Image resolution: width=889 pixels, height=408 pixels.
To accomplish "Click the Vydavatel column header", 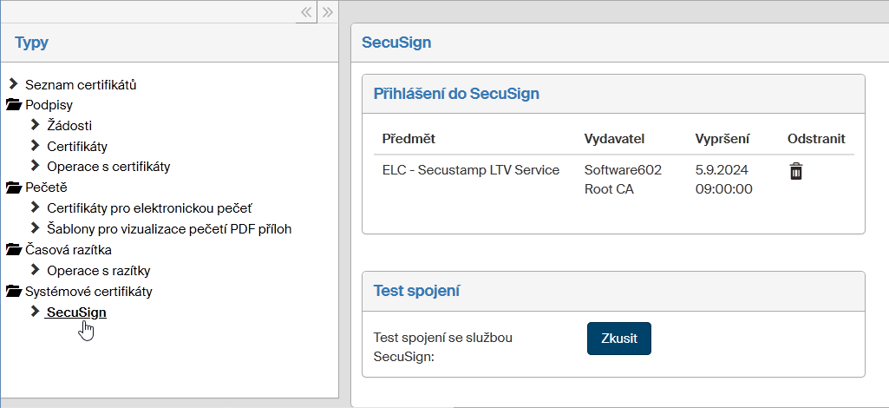I will coord(614,139).
